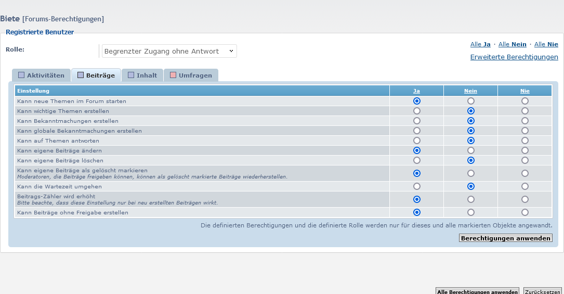
Task: Set 'Kann eigene Beiträge ändern' to Nie
Action: (x=525, y=150)
